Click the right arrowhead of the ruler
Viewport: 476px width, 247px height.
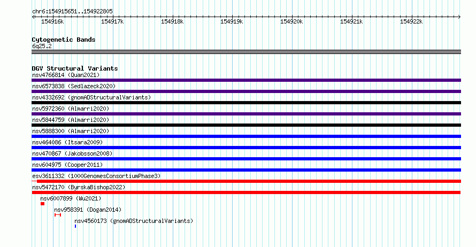[459, 17]
